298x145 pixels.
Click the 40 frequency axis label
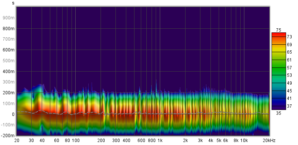point(42,141)
